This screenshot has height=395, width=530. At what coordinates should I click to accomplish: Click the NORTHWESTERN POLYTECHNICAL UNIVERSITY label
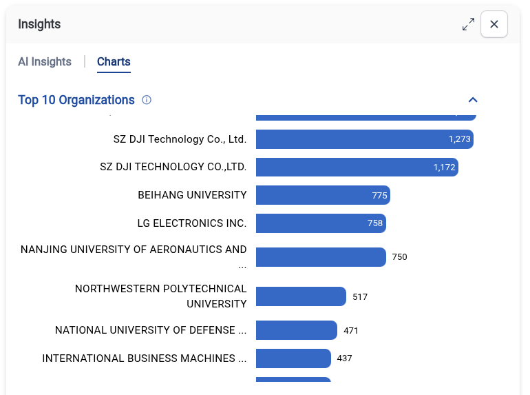point(161,296)
